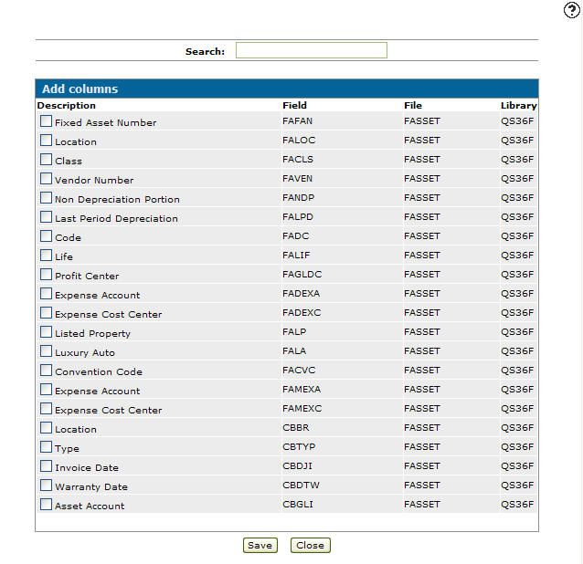Tick Expense Account checkbox in FADEXA row
The height and width of the screenshot is (564, 583).
46,294
